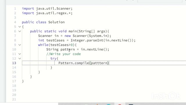Collapse the try block fold arrow on line 12
The width and height of the screenshot is (186, 105).
click(x=20, y=58)
